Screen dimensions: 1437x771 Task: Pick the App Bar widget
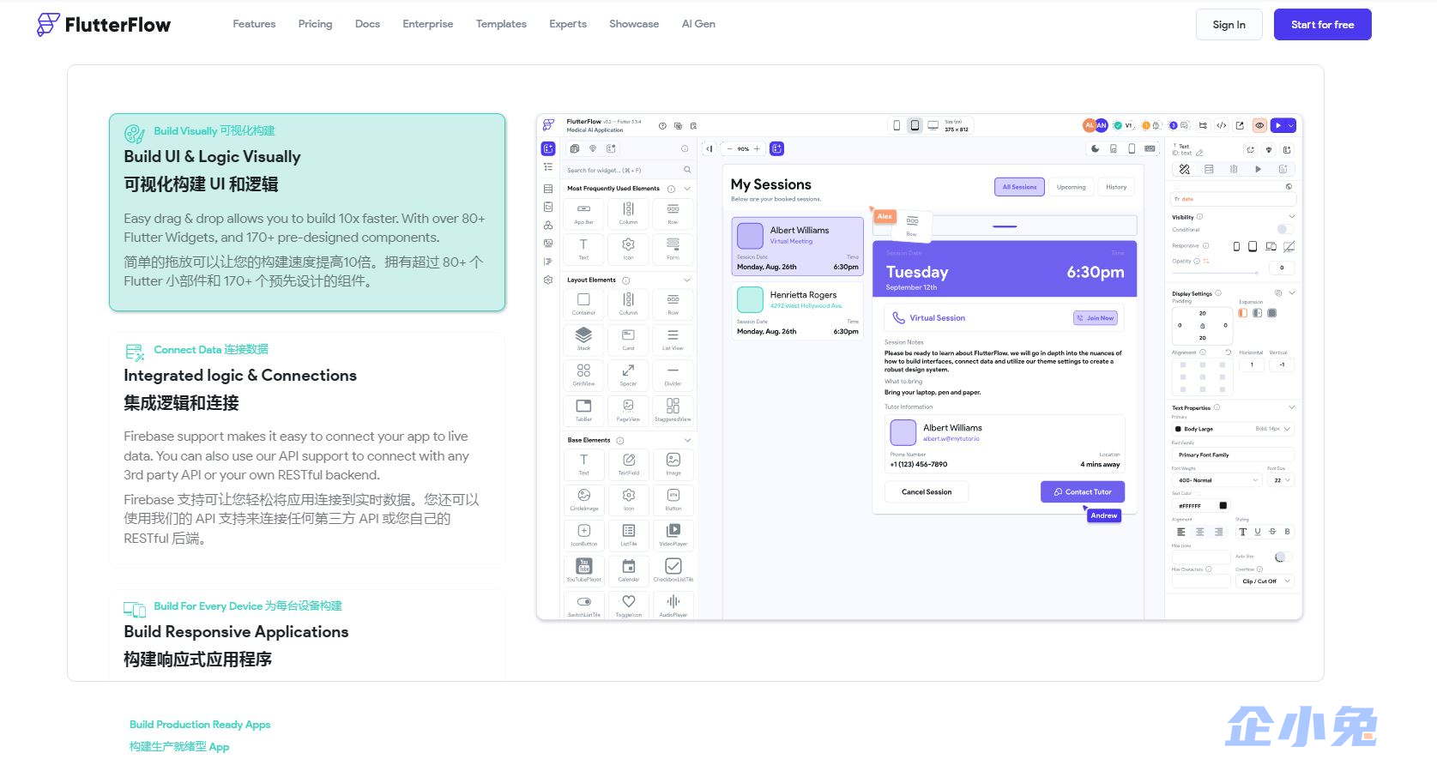583,213
